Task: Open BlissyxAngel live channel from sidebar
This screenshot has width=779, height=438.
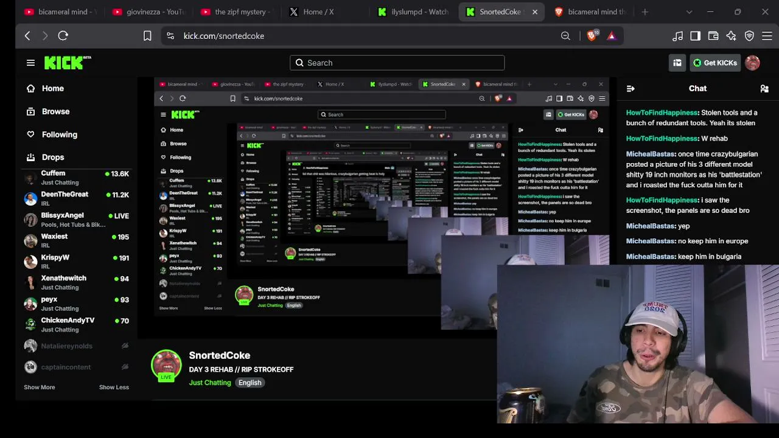Action: pyautogui.click(x=77, y=220)
